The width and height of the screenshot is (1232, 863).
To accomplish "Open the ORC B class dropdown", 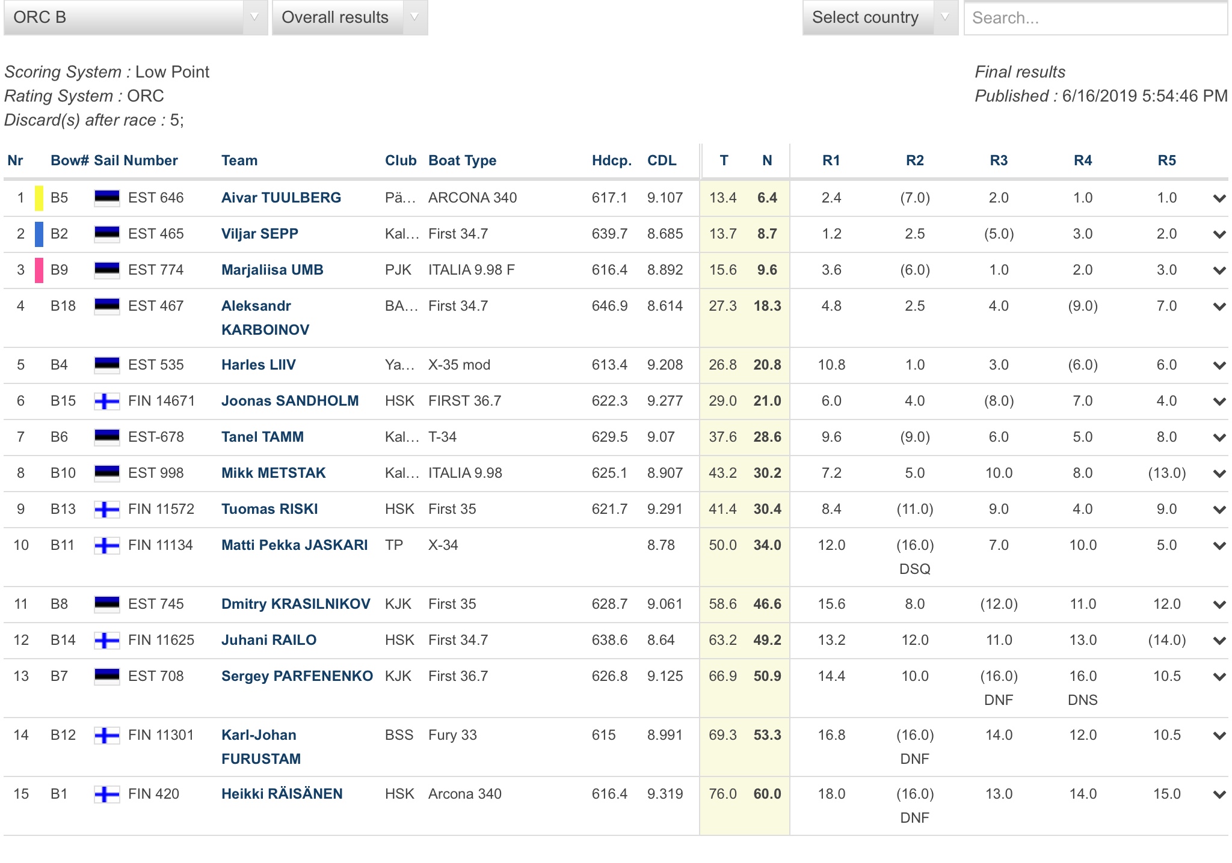I will (135, 17).
